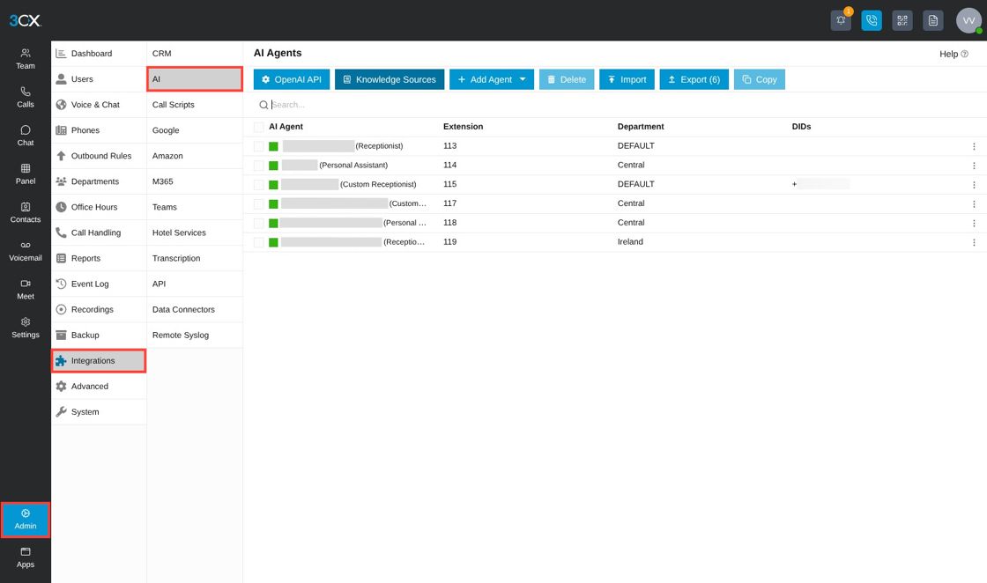Open the CRM integration item
This screenshot has height=583, width=987.
(x=195, y=54)
